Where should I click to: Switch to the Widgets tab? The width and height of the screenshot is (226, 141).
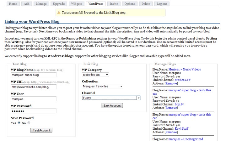(x=76, y=4)
